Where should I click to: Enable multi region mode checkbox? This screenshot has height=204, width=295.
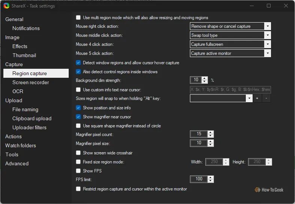point(78,18)
